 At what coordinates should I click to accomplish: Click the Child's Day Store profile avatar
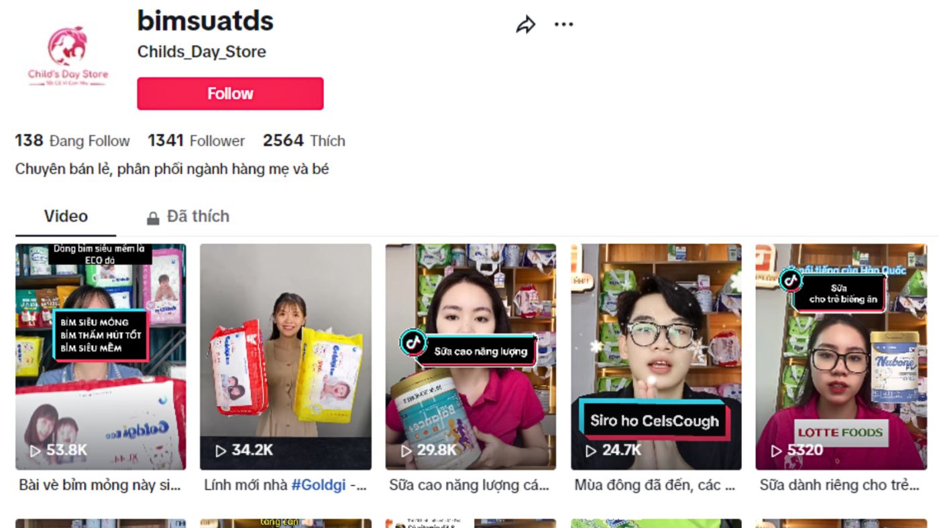tap(68, 56)
